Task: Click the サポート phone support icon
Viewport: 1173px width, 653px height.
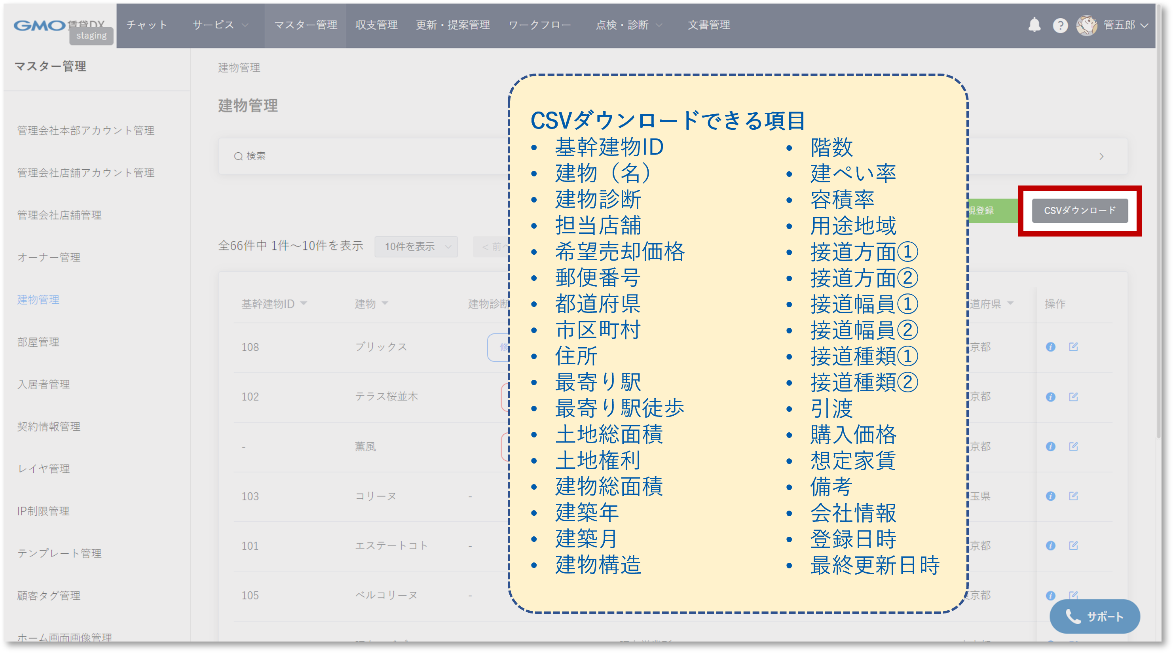Action: point(1073,617)
